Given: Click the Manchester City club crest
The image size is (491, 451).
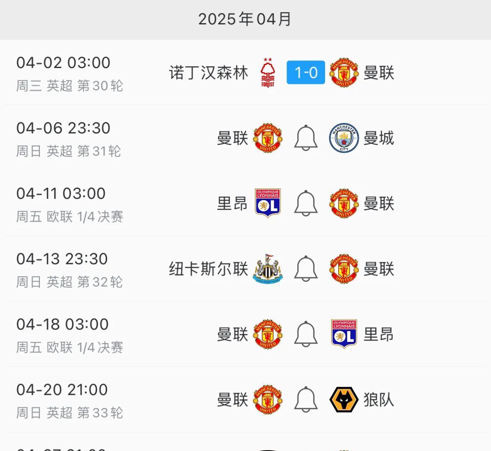Looking at the screenshot, I should coord(344,138).
